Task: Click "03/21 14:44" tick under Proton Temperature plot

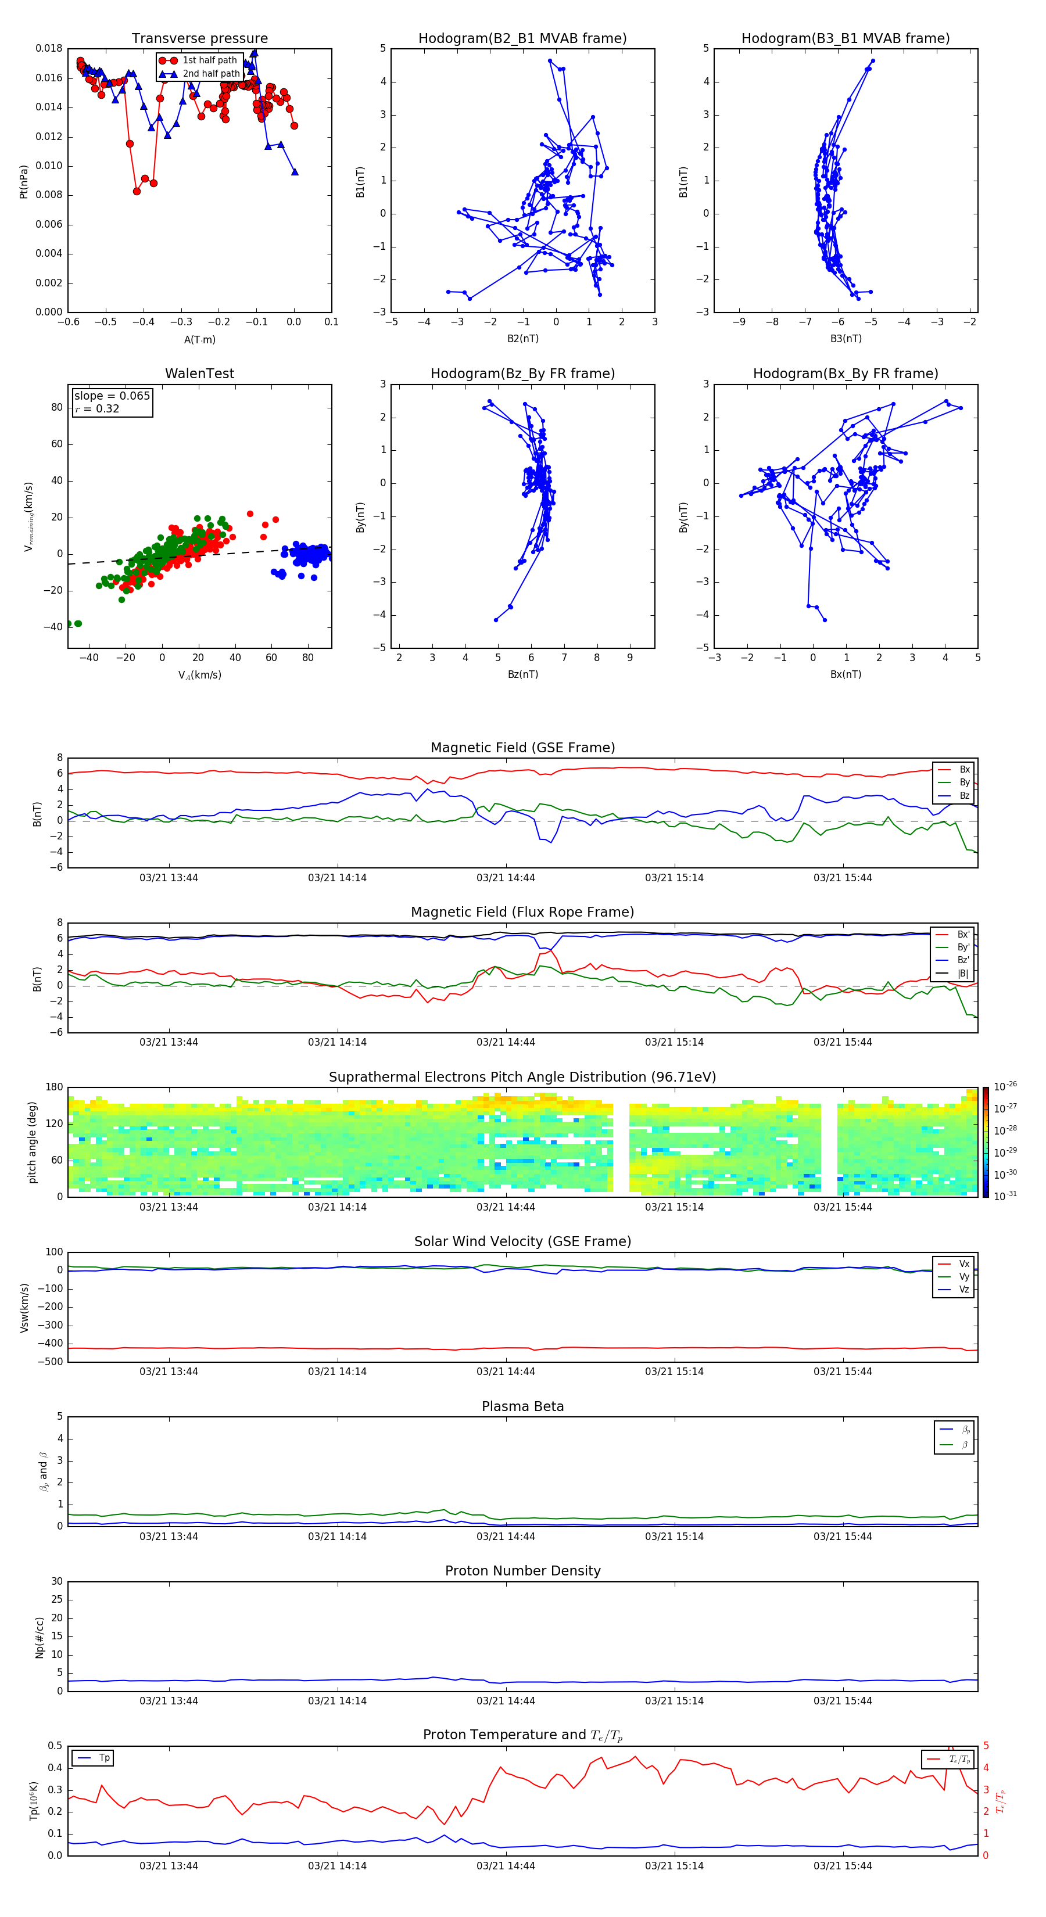Action: point(506,1866)
